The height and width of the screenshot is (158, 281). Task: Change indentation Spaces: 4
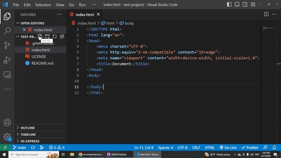(165, 147)
